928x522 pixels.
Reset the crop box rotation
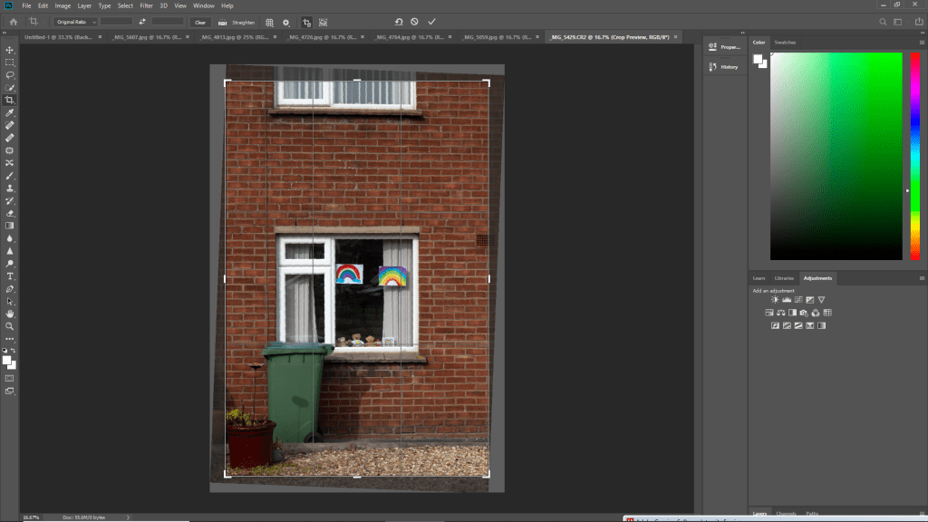point(399,21)
